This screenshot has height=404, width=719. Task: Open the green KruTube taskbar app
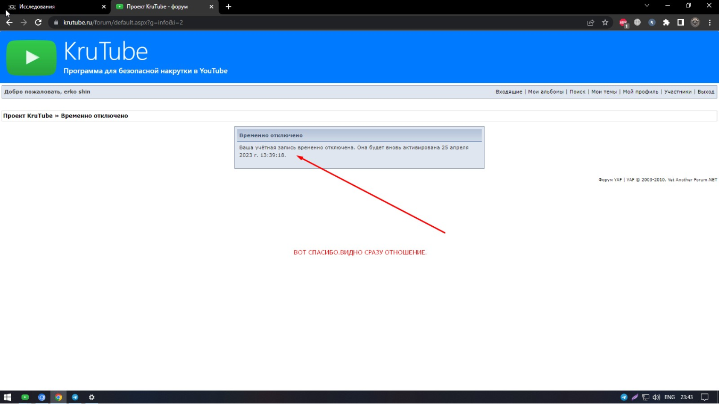(x=25, y=397)
